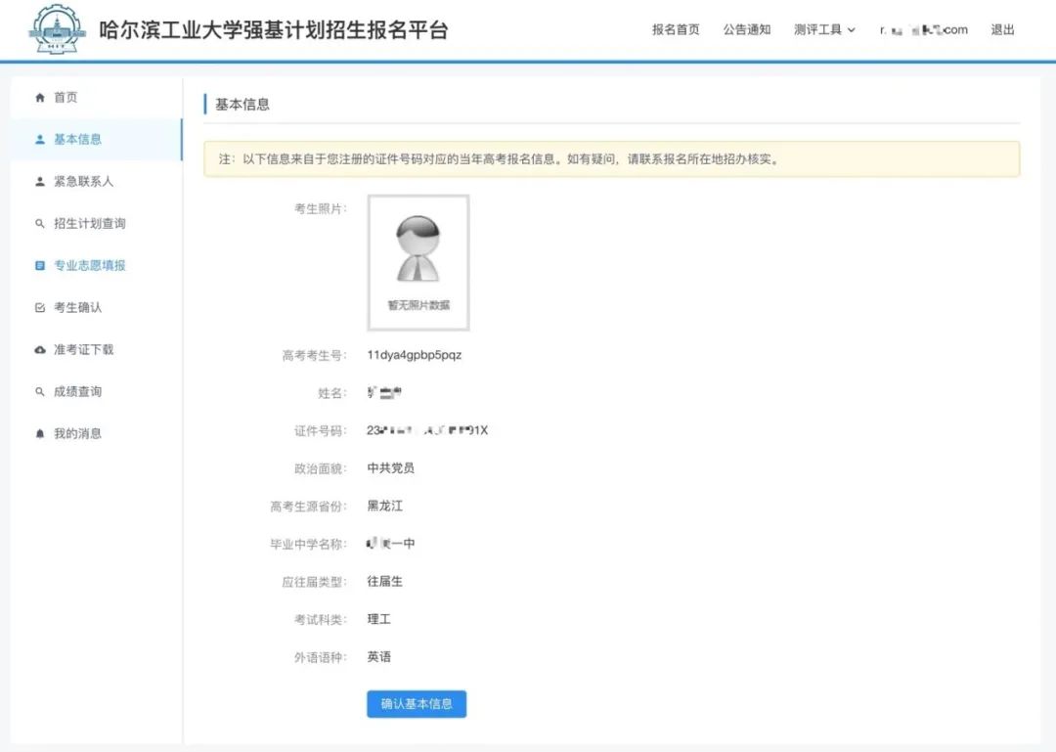
Task: Click the contact icon beside 紧急联系人
Action: pos(37,181)
